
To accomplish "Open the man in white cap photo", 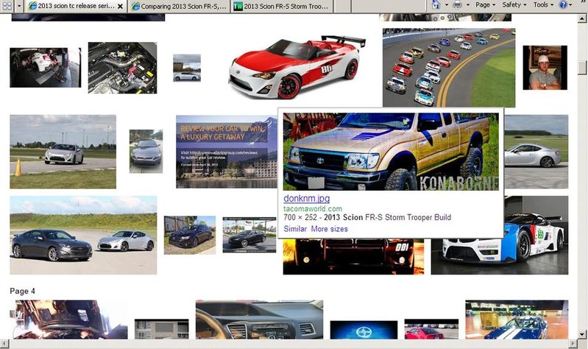I will [x=545, y=68].
